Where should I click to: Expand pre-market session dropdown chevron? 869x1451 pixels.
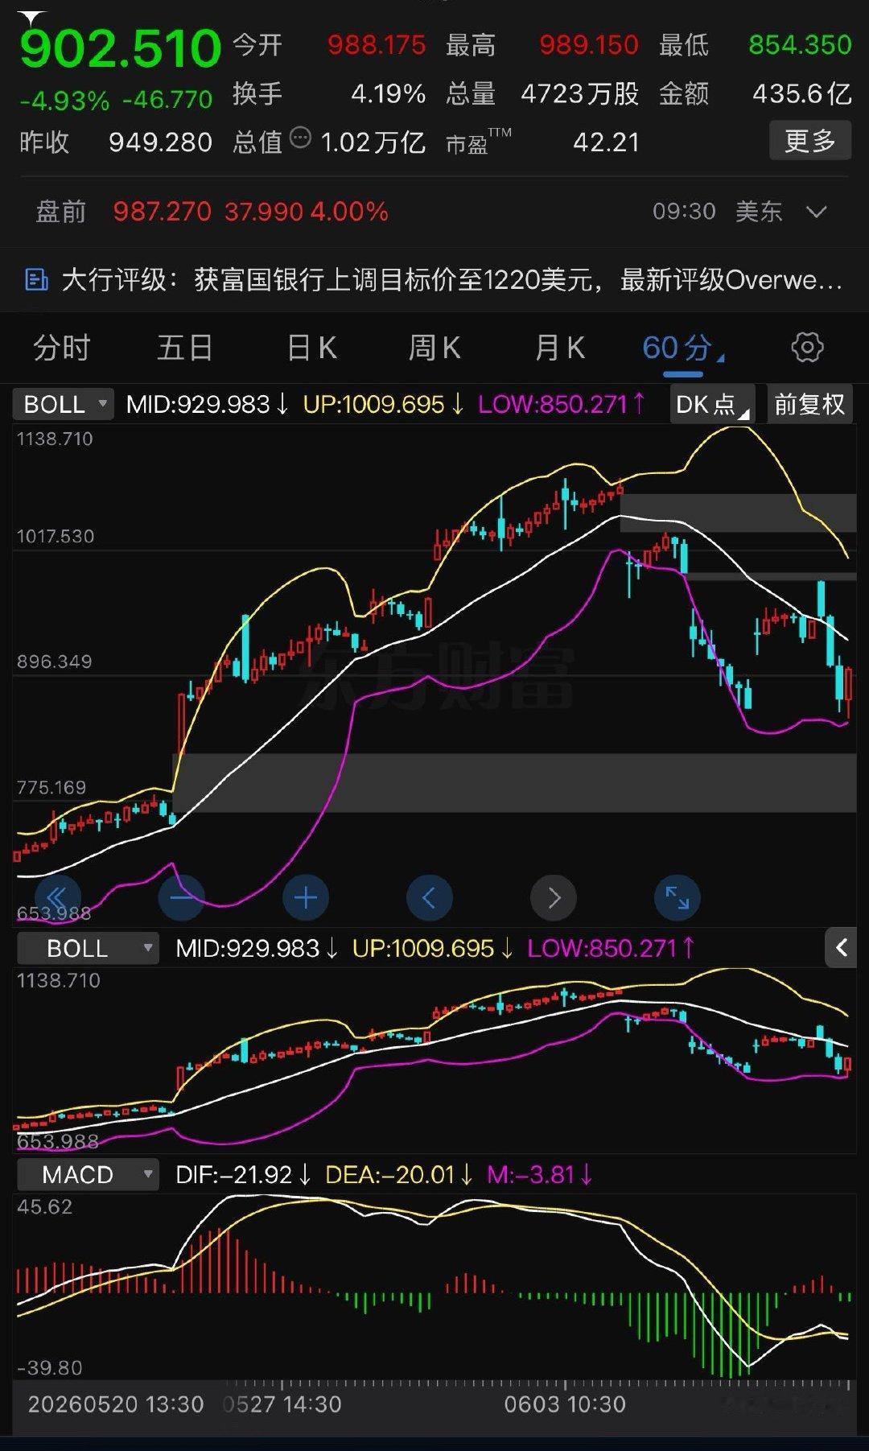816,212
